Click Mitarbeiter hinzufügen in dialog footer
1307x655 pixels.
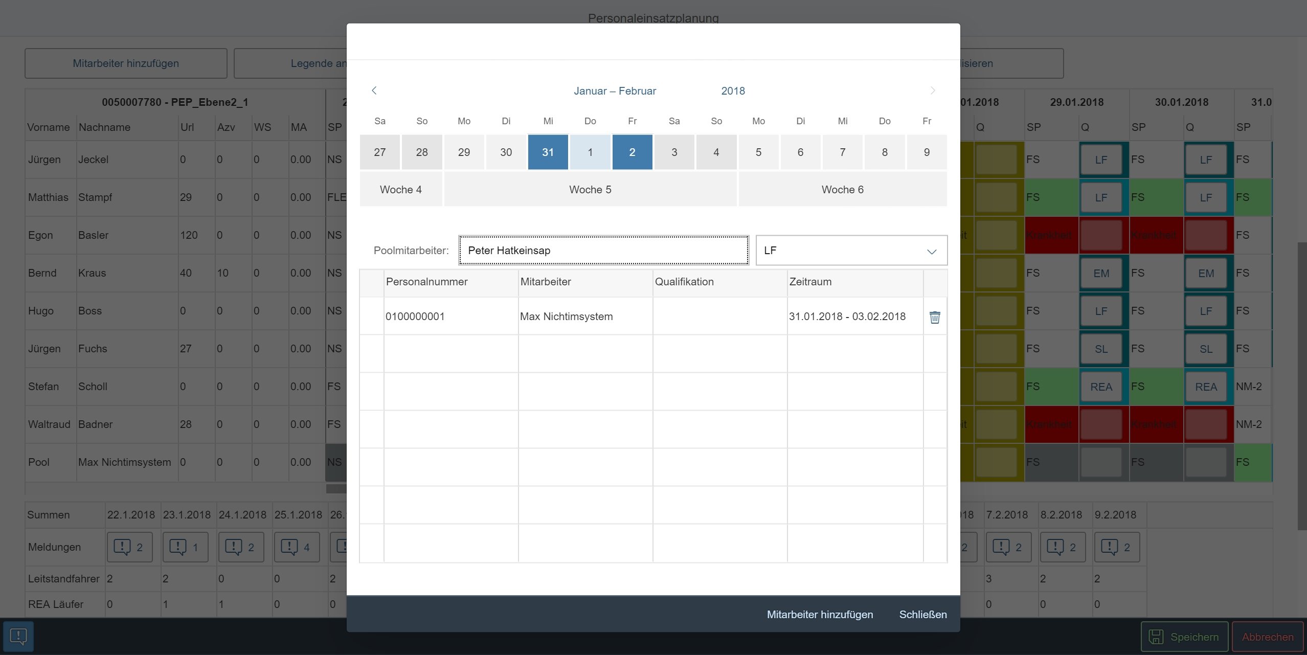tap(820, 614)
